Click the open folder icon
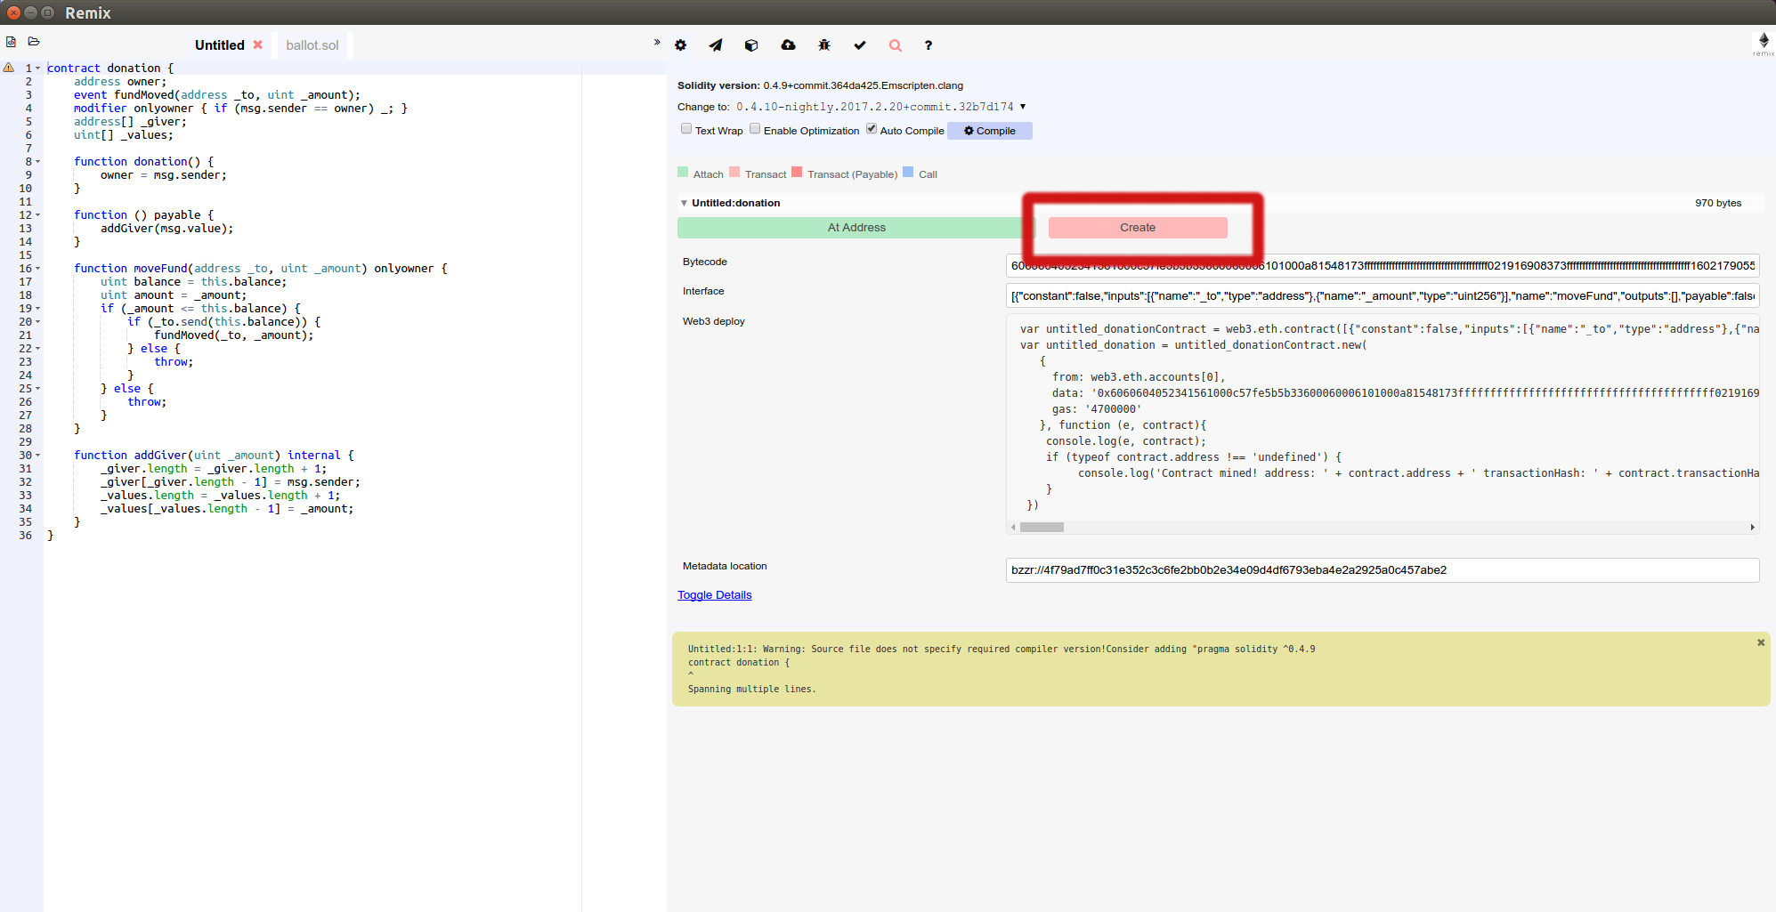The width and height of the screenshot is (1776, 912). point(34,42)
